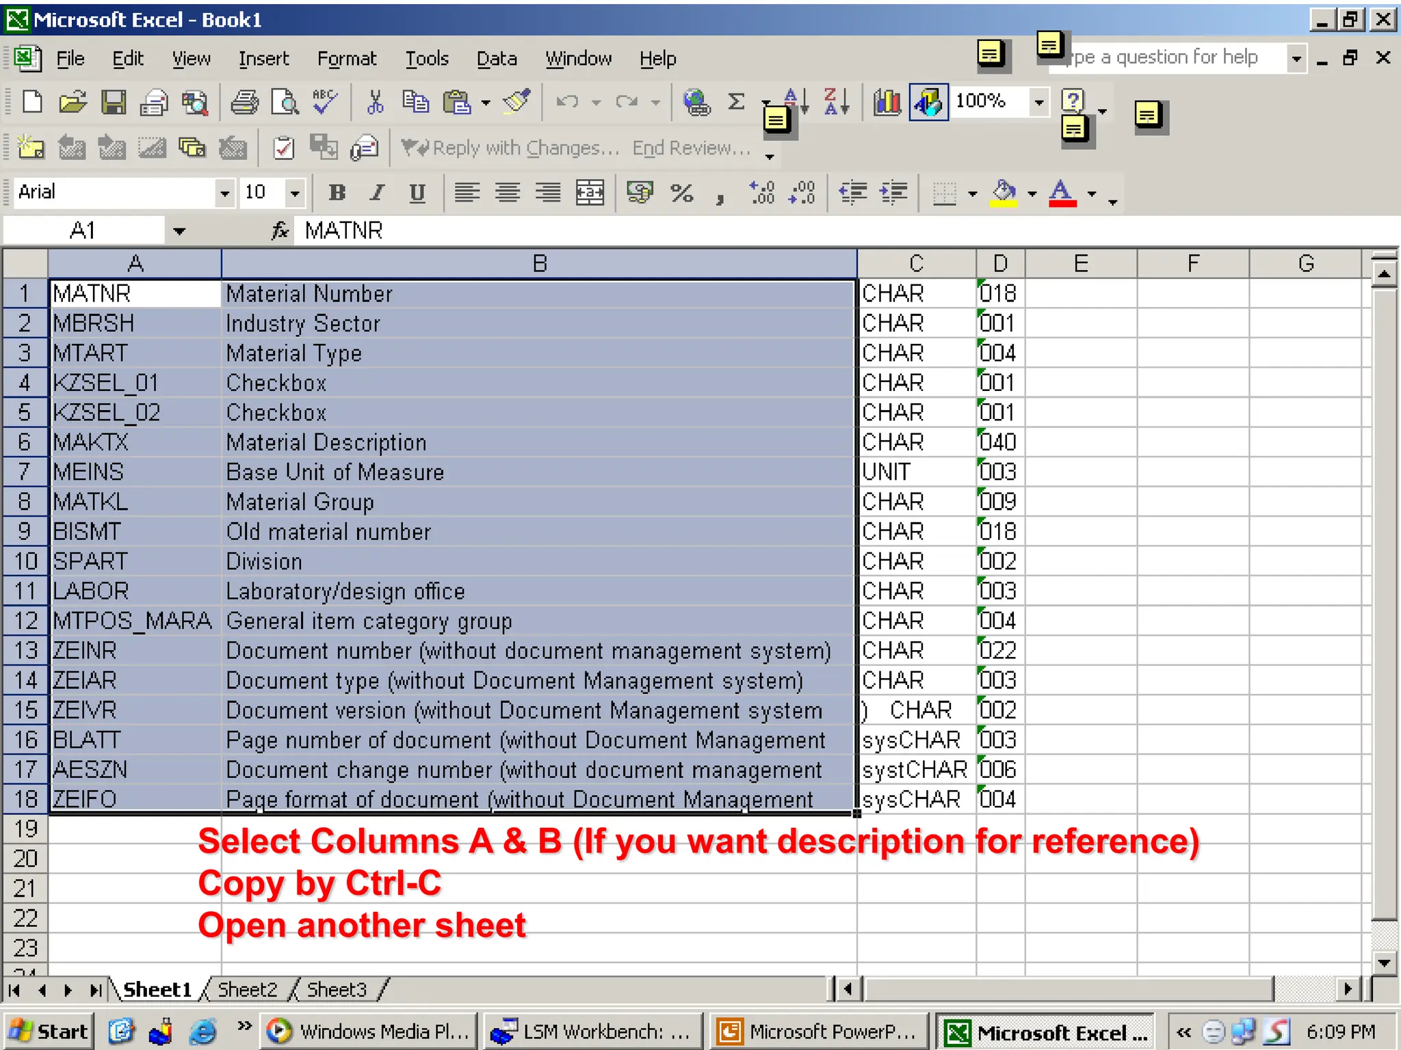Image resolution: width=1401 pixels, height=1050 pixels.
Task: Select row 19 header
Action: [25, 829]
